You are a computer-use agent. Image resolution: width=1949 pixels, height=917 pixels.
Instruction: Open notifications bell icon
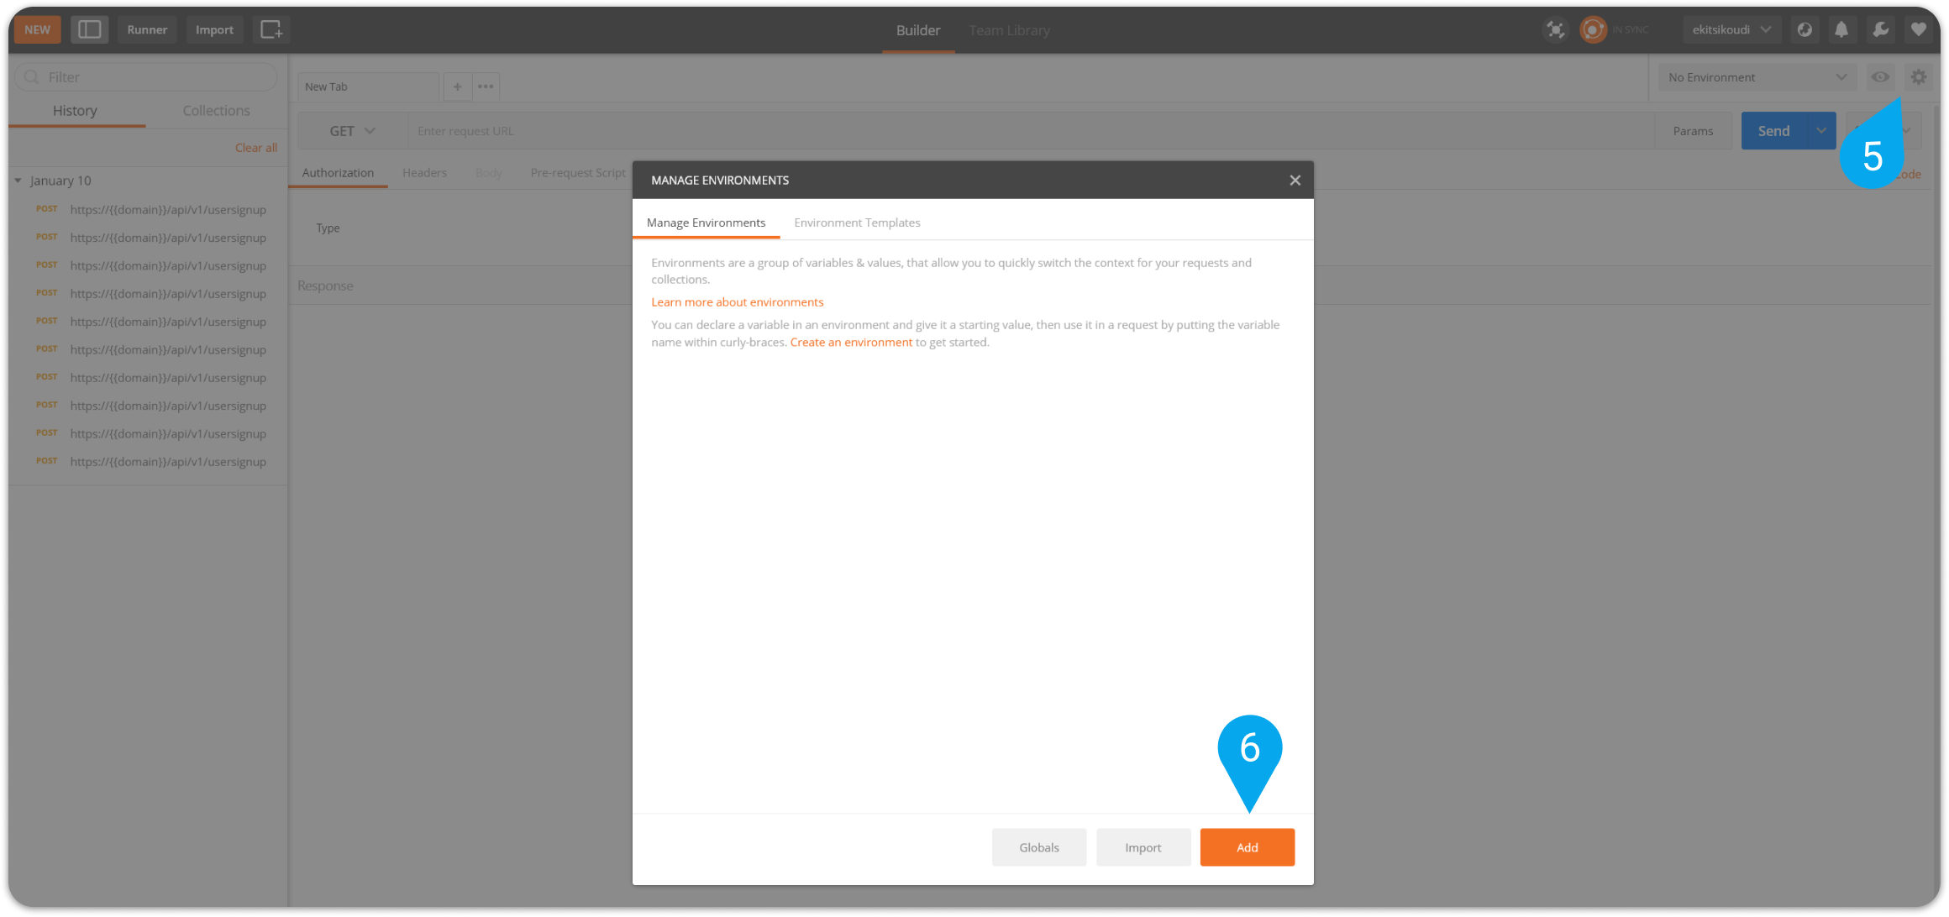[1841, 29]
